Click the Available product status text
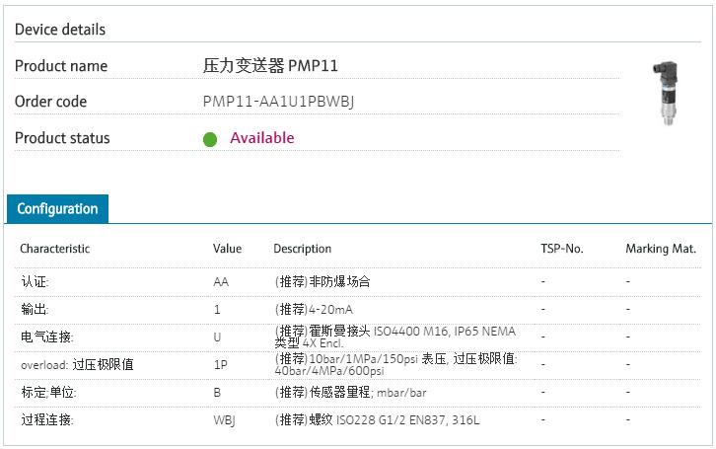This screenshot has width=716, height=449. (261, 138)
